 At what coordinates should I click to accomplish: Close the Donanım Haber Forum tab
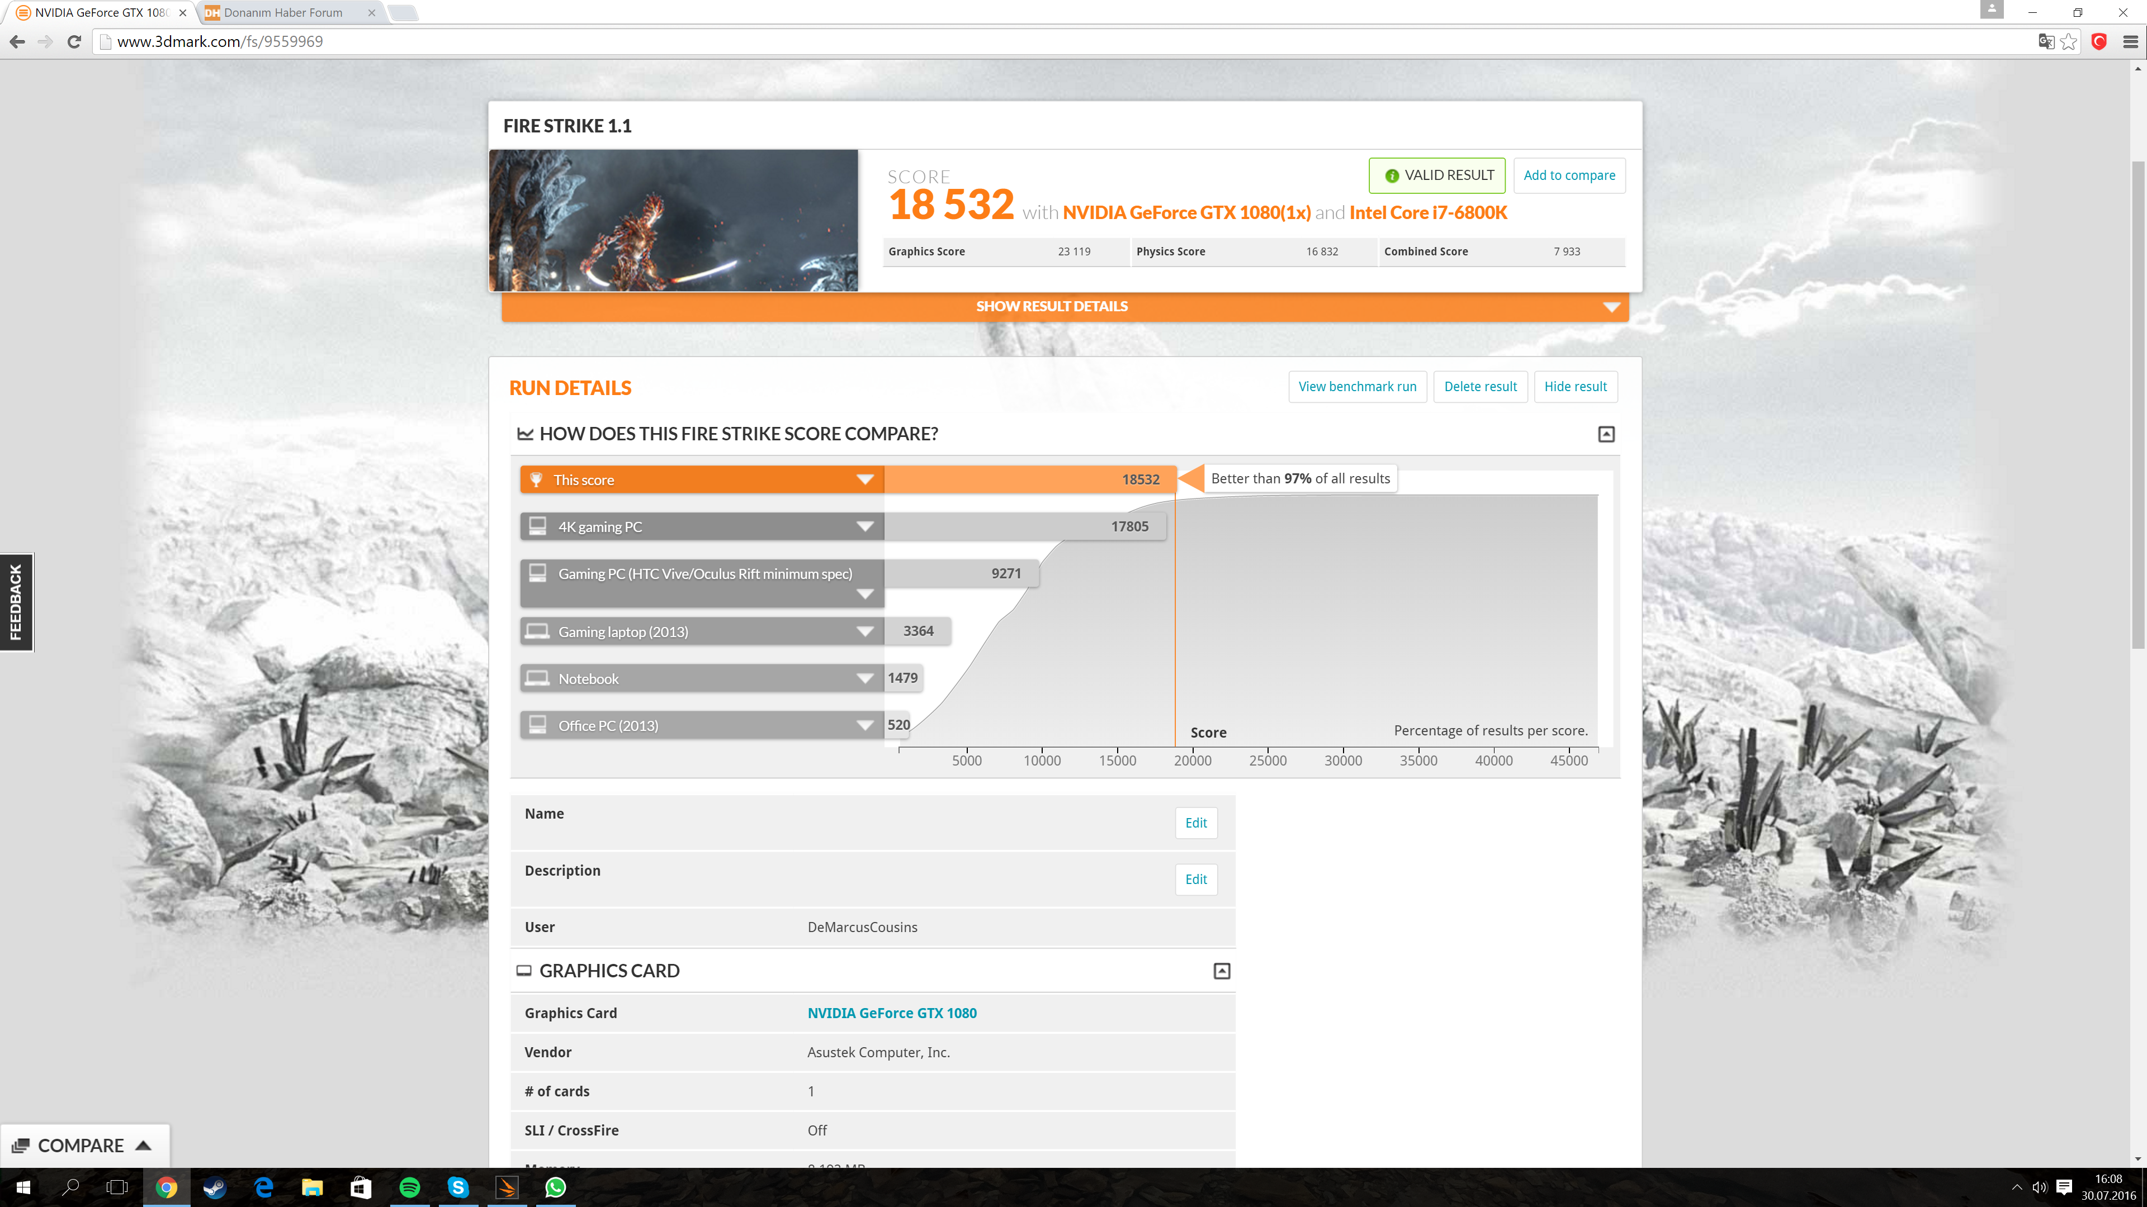click(x=372, y=12)
